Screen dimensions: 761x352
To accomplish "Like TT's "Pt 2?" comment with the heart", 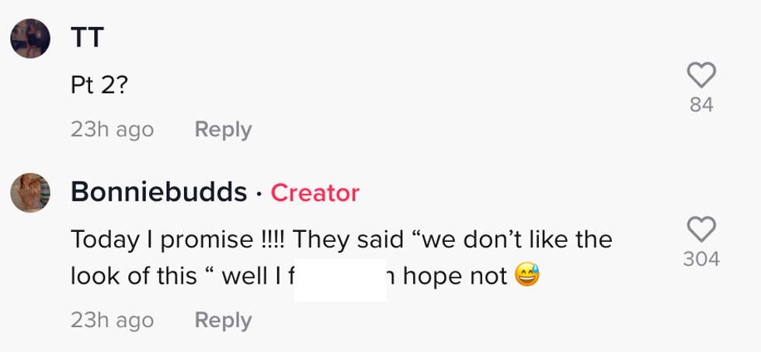I will click(x=701, y=75).
